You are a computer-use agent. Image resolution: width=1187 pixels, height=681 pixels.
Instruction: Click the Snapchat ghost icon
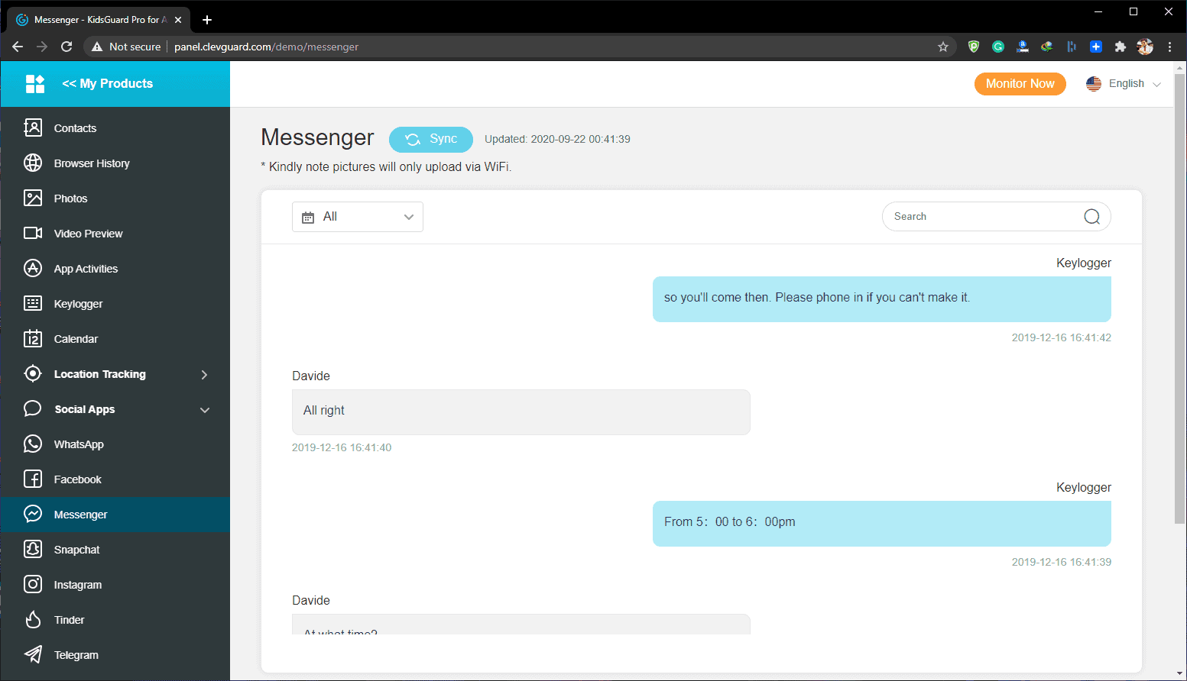click(34, 549)
